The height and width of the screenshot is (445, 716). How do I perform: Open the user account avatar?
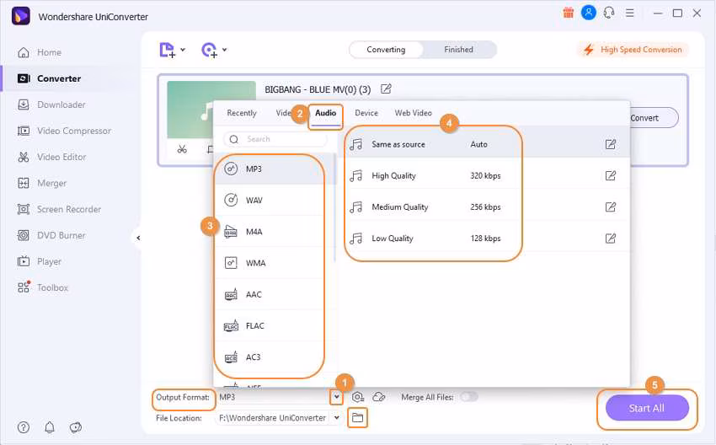click(588, 13)
